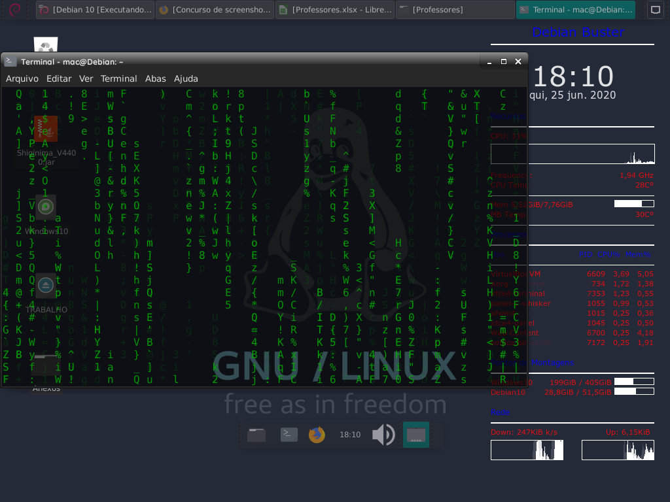Open the Editar menu in Terminal
670x502 pixels.
coord(59,78)
